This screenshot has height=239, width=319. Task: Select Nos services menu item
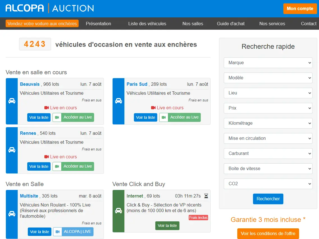(272, 24)
